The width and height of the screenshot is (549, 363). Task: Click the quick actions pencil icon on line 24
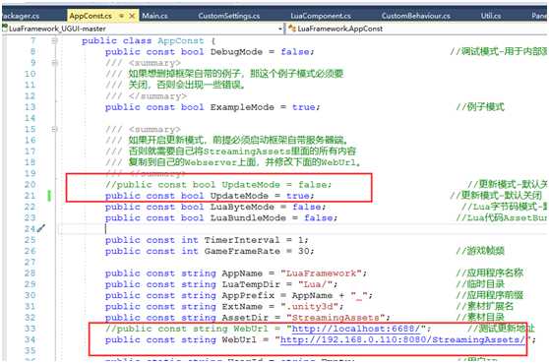pos(41,228)
